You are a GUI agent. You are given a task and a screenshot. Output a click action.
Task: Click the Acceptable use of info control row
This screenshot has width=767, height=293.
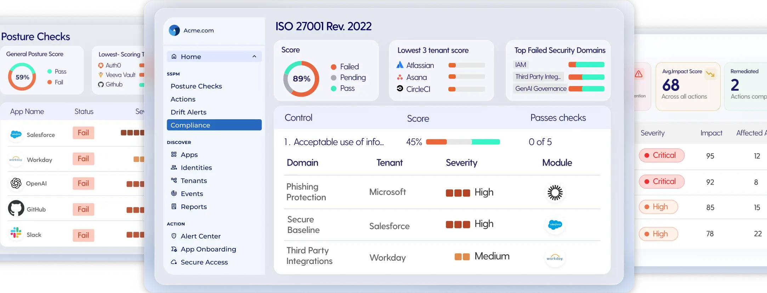tap(442, 142)
